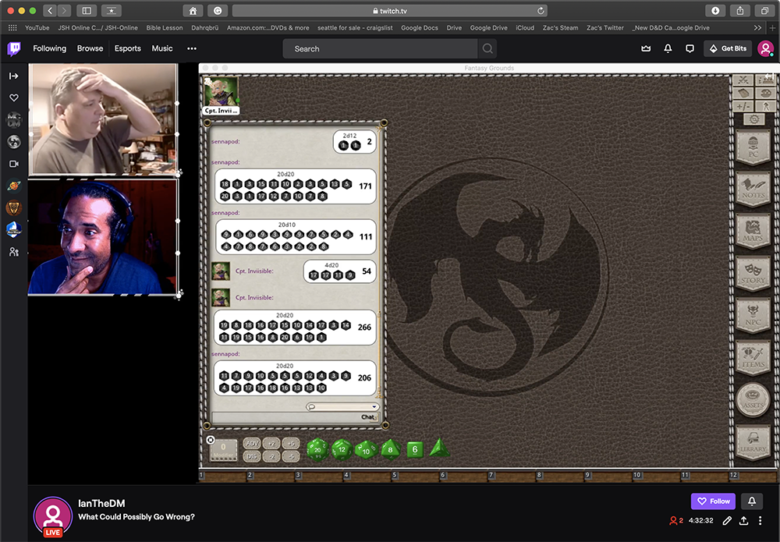Open the +/- modifiers panel icon
Image resolution: width=780 pixels, height=542 pixels.
pos(743,106)
